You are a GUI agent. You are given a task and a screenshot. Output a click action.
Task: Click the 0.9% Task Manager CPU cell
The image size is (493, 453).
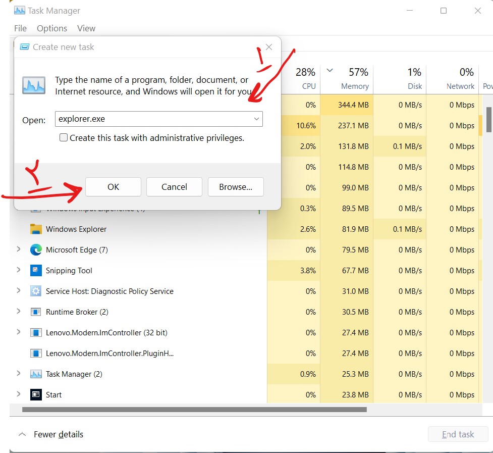294,374
